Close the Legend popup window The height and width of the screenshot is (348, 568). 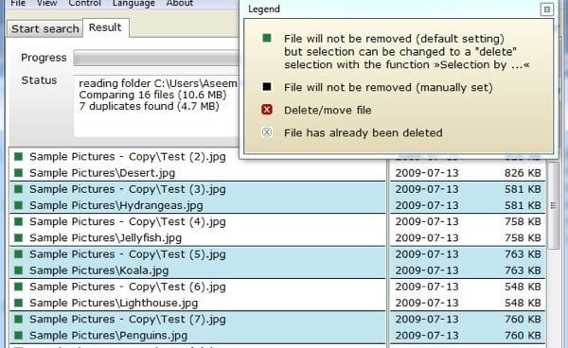[x=546, y=9]
